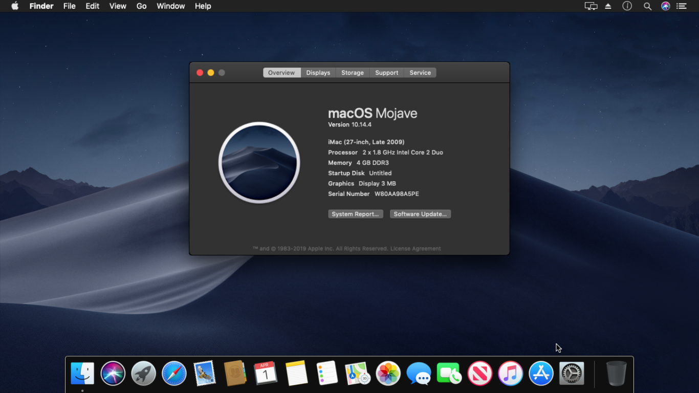Image resolution: width=699 pixels, height=393 pixels.
Task: Click the circled info icon in menu bar
Action: tap(627, 6)
